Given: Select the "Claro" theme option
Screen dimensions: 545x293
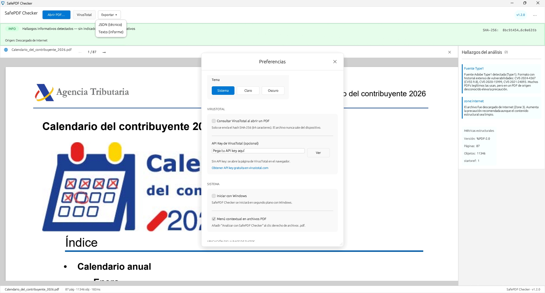Looking at the screenshot, I should pos(248,91).
